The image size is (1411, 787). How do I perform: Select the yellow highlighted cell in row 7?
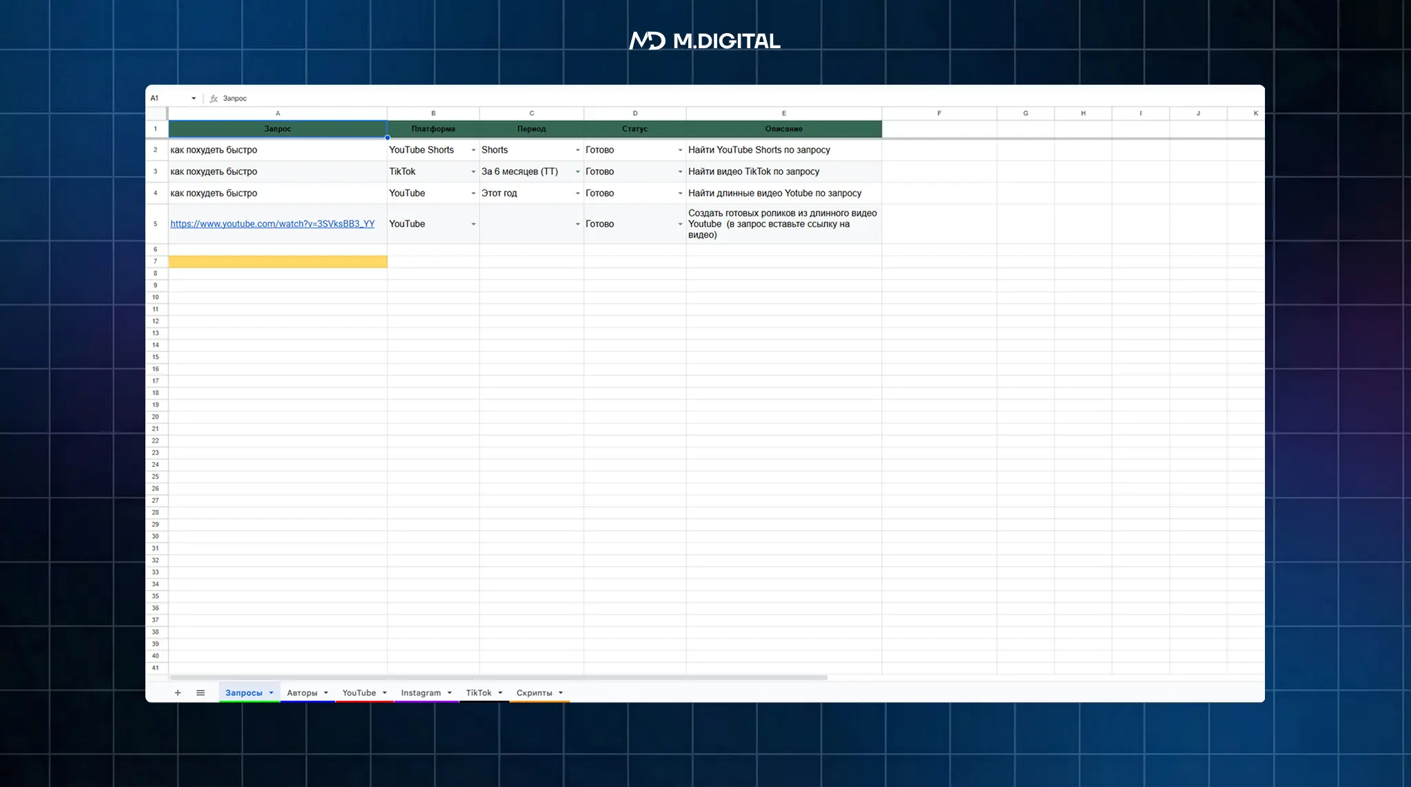(278, 262)
